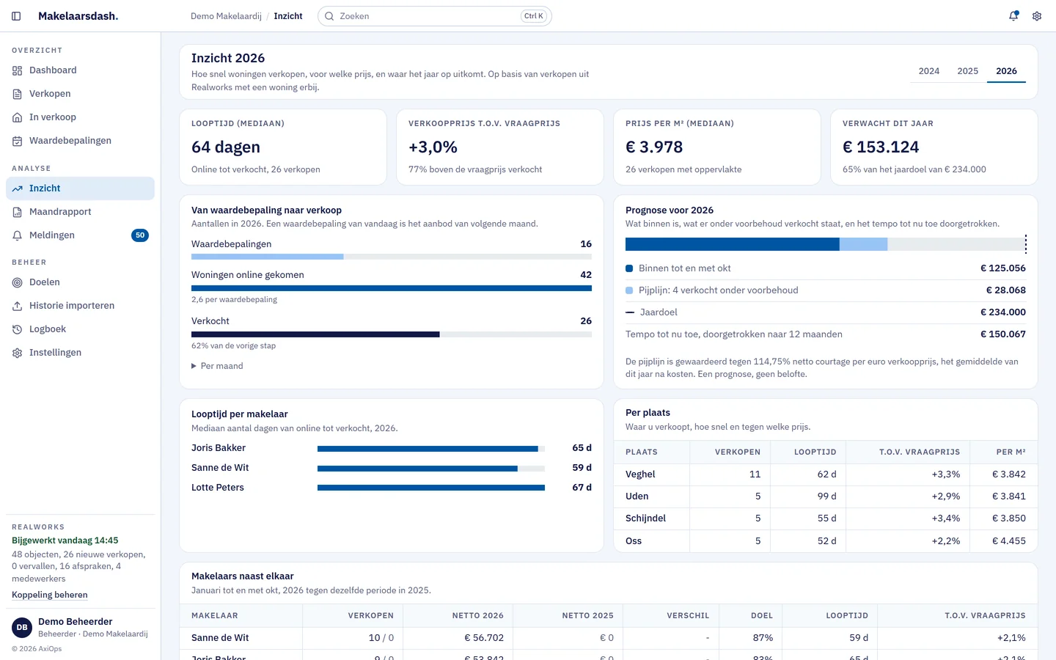Click Jaardoel amount € 234.000

point(1003,312)
